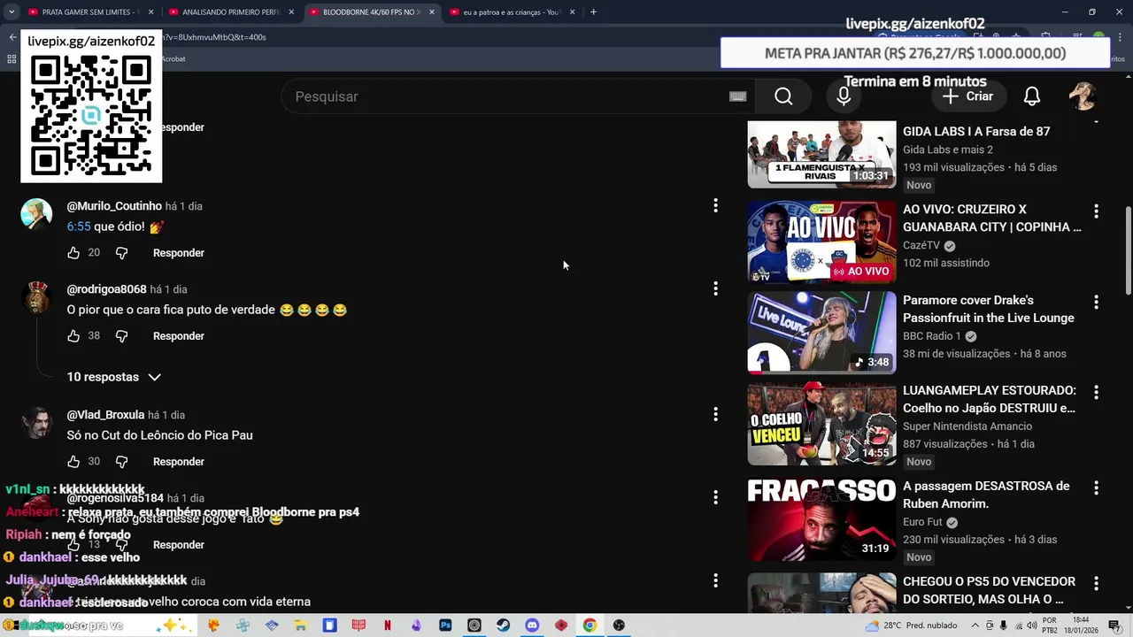Image resolution: width=1133 pixels, height=637 pixels.
Task: Like the comment by @Murilo_Coutinho
Action: point(73,253)
